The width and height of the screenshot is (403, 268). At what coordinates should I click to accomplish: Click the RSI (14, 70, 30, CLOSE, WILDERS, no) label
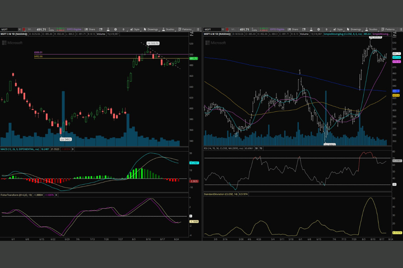tap(223, 148)
